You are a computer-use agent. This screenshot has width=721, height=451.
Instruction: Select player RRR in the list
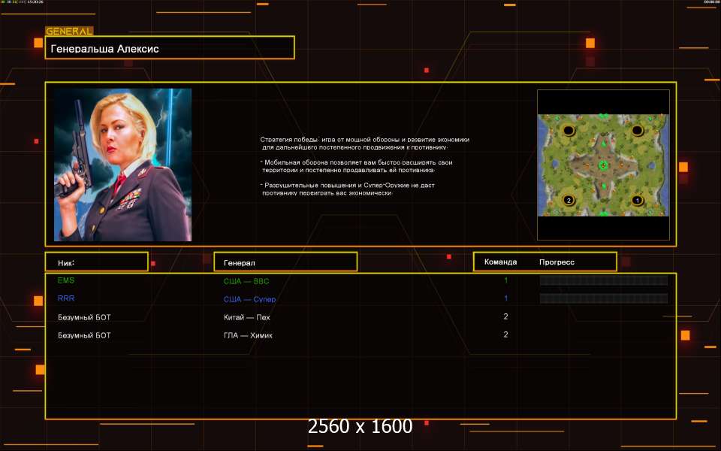click(x=66, y=298)
